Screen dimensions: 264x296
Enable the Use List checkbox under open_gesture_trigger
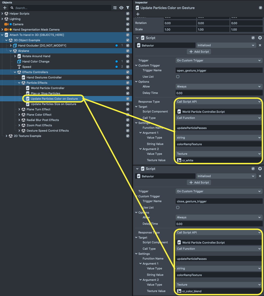(x=178, y=77)
